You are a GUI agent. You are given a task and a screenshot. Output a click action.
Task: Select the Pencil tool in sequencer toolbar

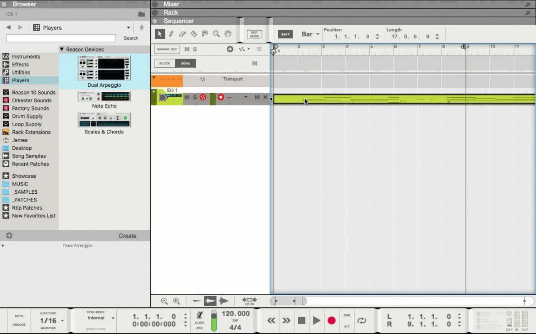171,34
